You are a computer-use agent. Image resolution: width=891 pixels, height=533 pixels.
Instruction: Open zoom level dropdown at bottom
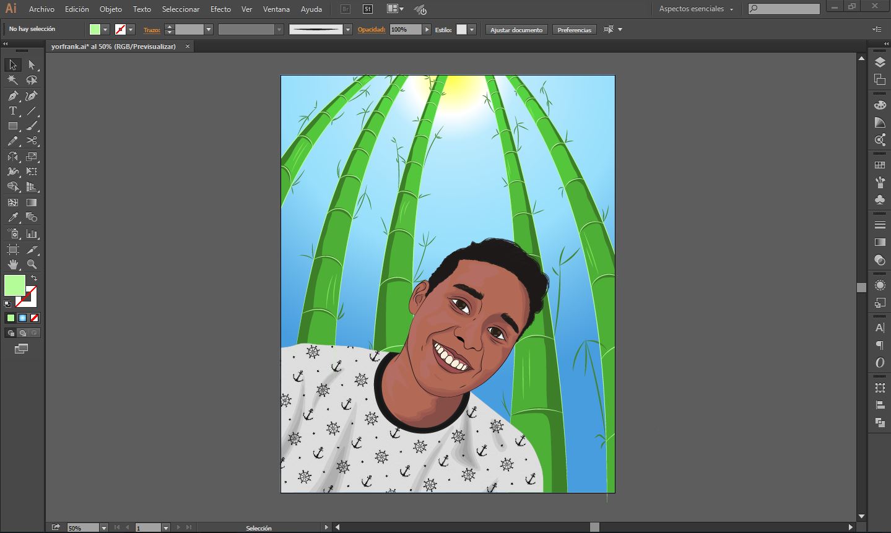click(104, 527)
